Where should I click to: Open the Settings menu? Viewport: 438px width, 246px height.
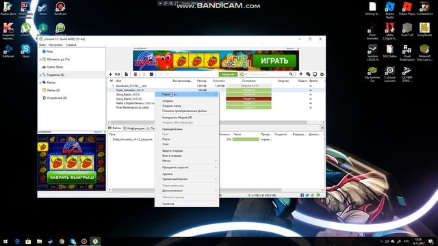click(55, 44)
